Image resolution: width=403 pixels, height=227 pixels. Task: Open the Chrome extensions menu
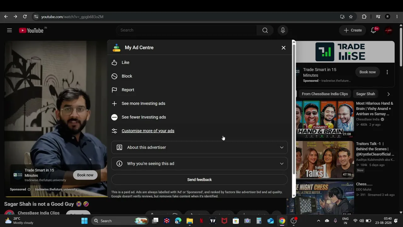364,17
